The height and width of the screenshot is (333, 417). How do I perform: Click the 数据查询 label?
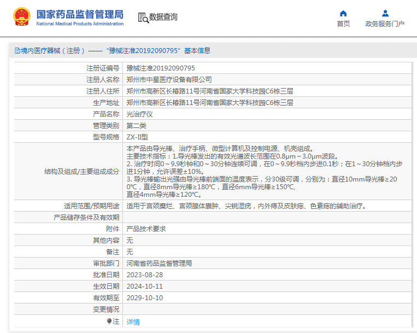[x=163, y=17]
